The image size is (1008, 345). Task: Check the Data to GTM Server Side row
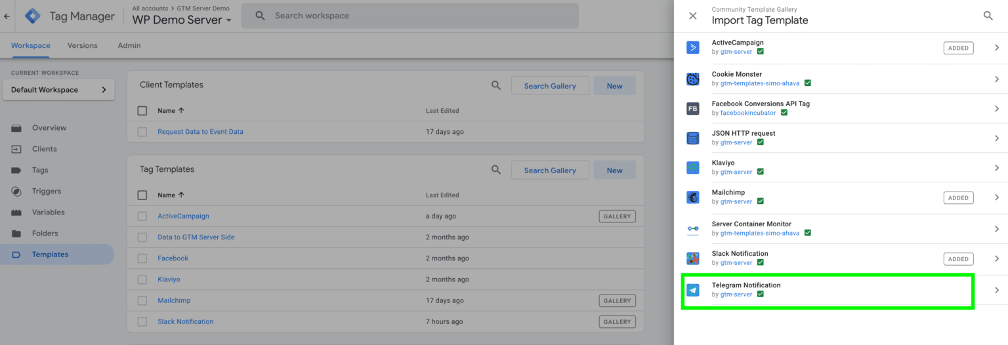point(142,237)
